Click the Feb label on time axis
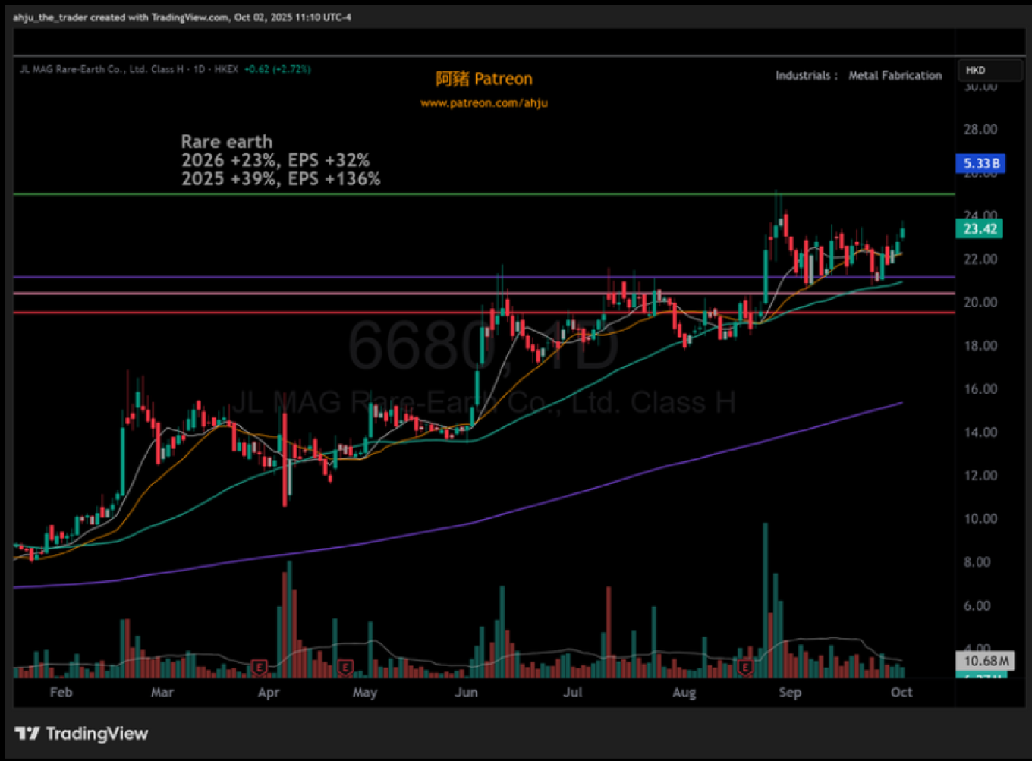 (61, 692)
